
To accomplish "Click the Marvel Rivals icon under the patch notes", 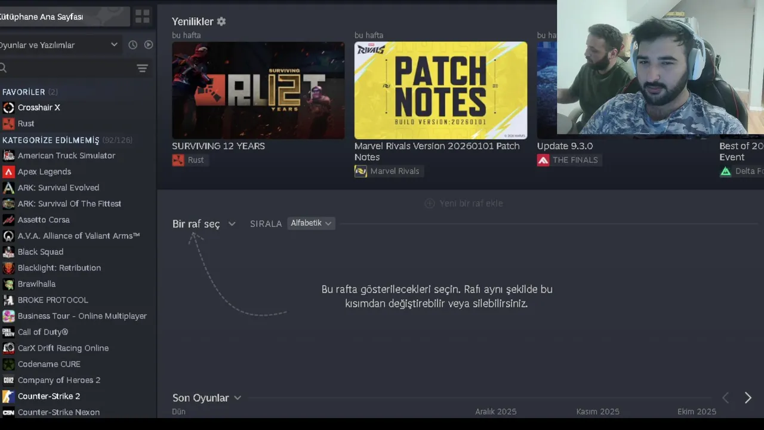I will pyautogui.click(x=361, y=171).
